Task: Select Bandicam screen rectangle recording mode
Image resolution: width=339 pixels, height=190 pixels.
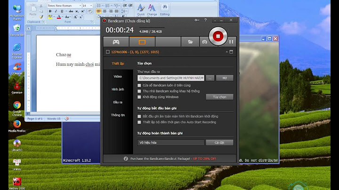Action: point(142,42)
